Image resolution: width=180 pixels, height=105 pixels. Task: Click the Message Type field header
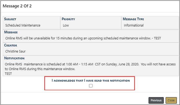(x=134, y=19)
